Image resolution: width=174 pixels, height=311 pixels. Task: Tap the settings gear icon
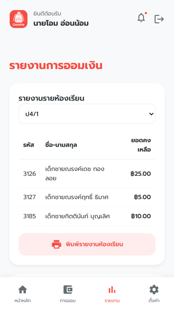click(x=154, y=289)
